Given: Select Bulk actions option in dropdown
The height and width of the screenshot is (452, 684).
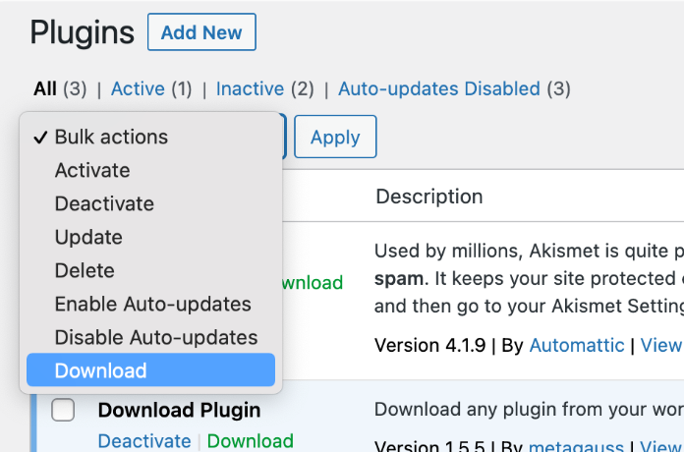Looking at the screenshot, I should point(111,137).
